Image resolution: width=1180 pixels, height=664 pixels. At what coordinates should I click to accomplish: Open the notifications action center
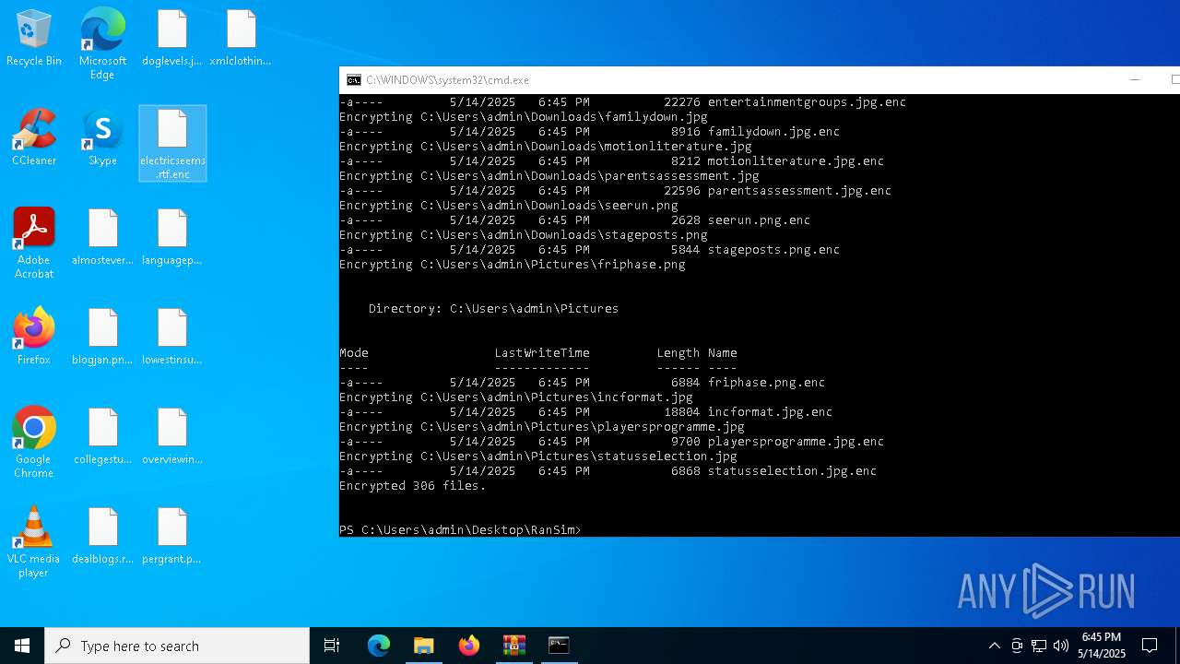(x=1150, y=646)
